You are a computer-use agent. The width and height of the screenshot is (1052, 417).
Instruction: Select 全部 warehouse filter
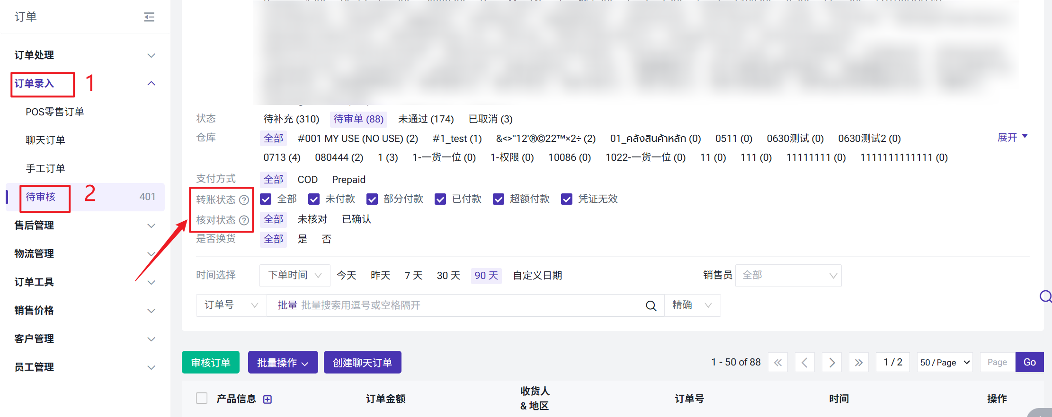[273, 139]
